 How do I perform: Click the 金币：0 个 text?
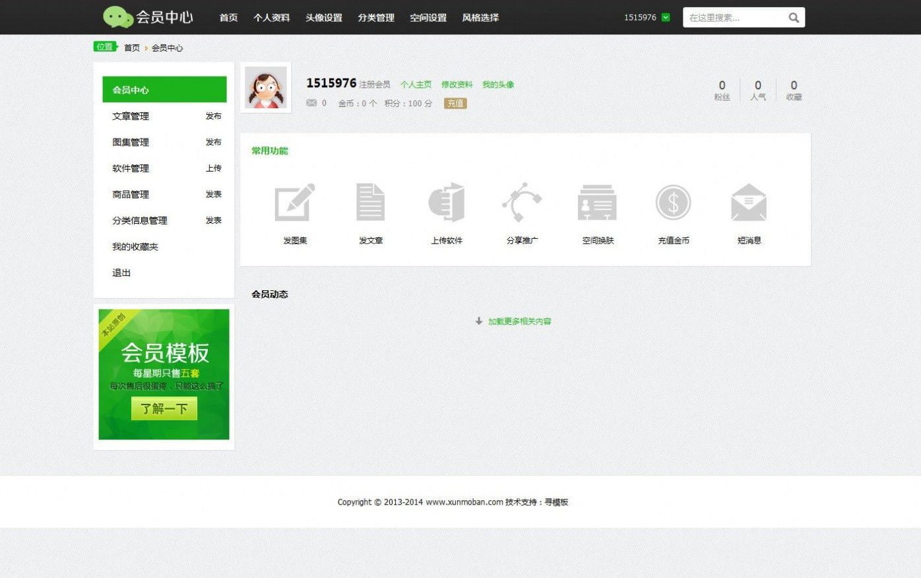[x=358, y=104]
